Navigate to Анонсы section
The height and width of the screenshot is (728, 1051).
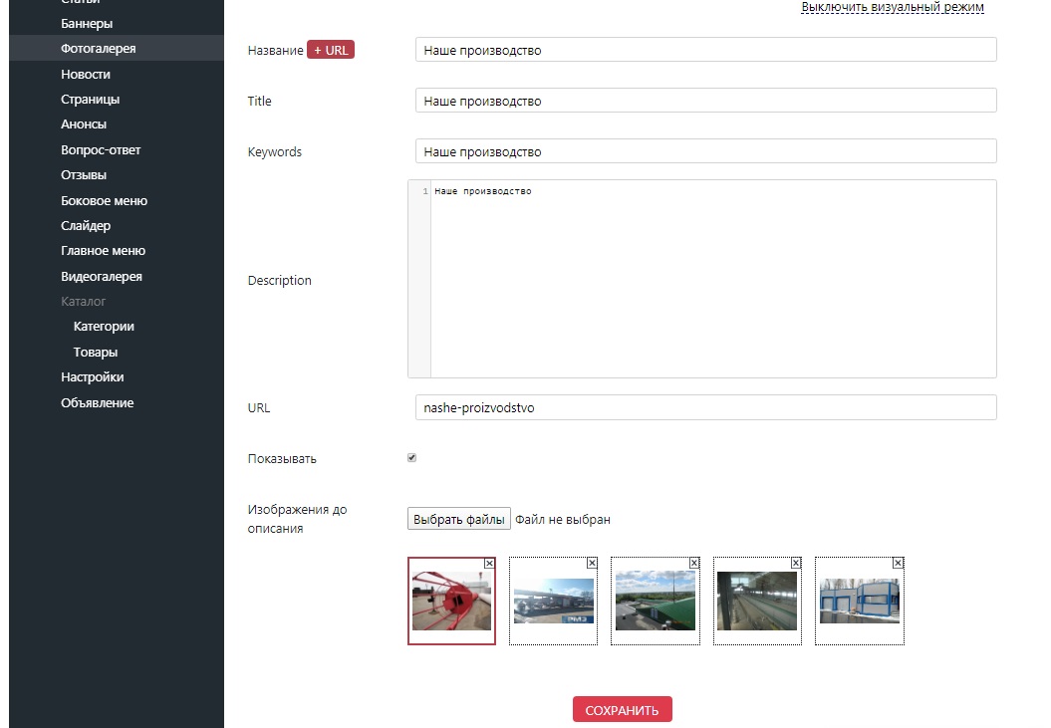pyautogui.click(x=83, y=124)
